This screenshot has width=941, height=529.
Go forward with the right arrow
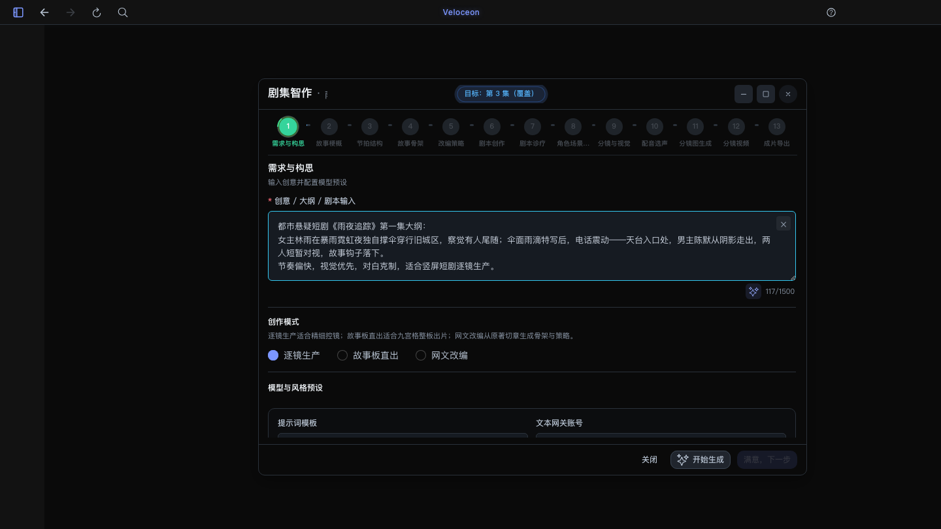tap(71, 12)
